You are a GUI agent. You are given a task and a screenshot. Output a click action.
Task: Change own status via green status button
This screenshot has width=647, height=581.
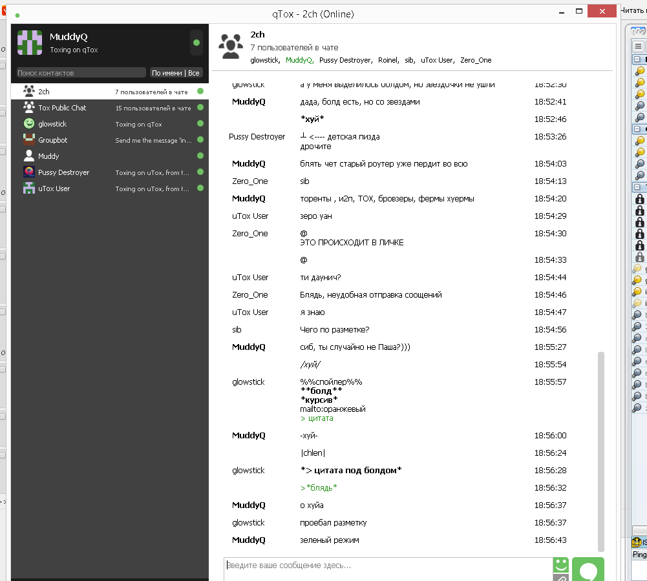(x=196, y=43)
